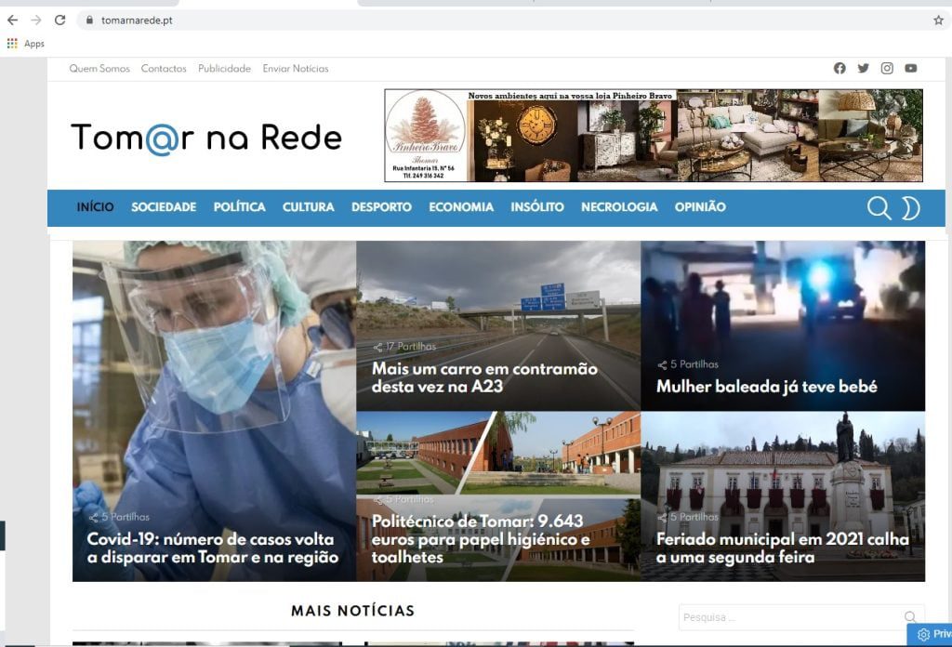Open Feriado municipal em 2021 headline
952x647 pixels.
click(x=783, y=548)
